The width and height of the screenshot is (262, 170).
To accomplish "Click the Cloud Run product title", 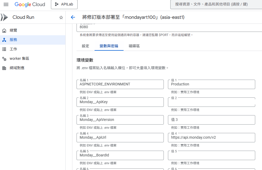I will pos(24,17).
